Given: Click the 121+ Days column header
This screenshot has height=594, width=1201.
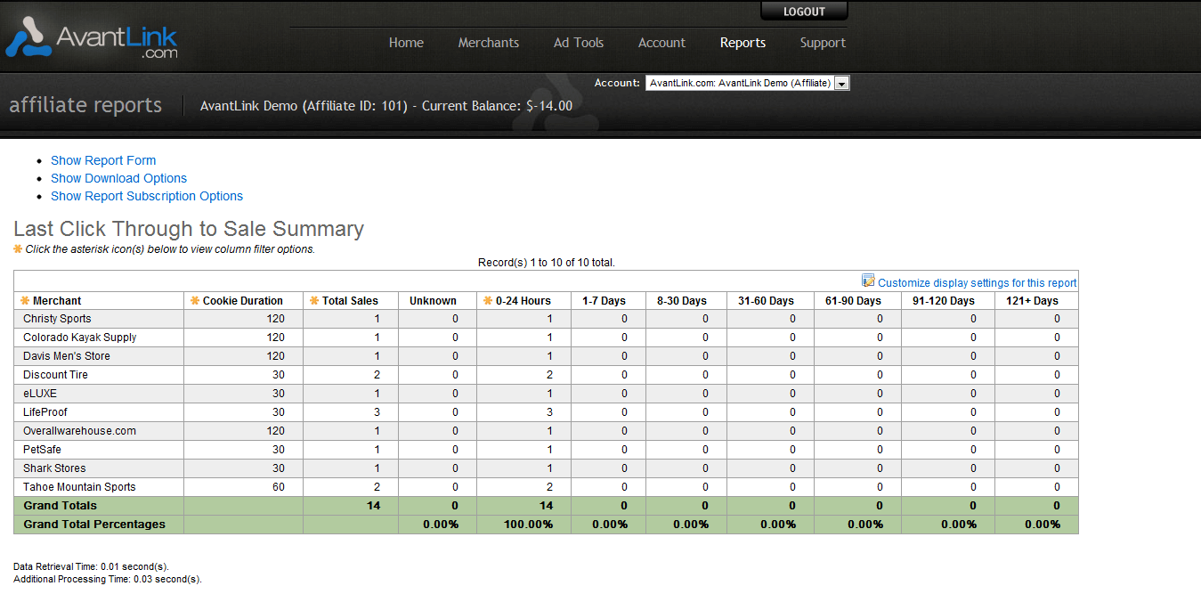Looking at the screenshot, I should click(1033, 301).
